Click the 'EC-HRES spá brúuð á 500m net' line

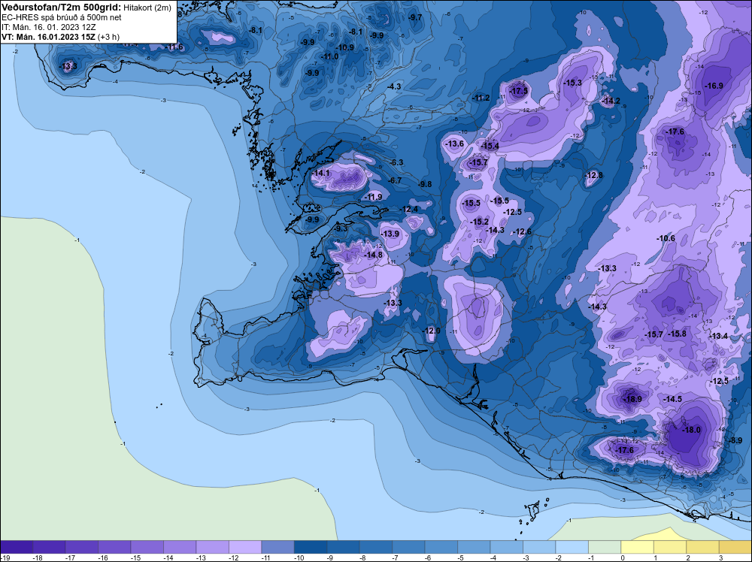click(62, 17)
